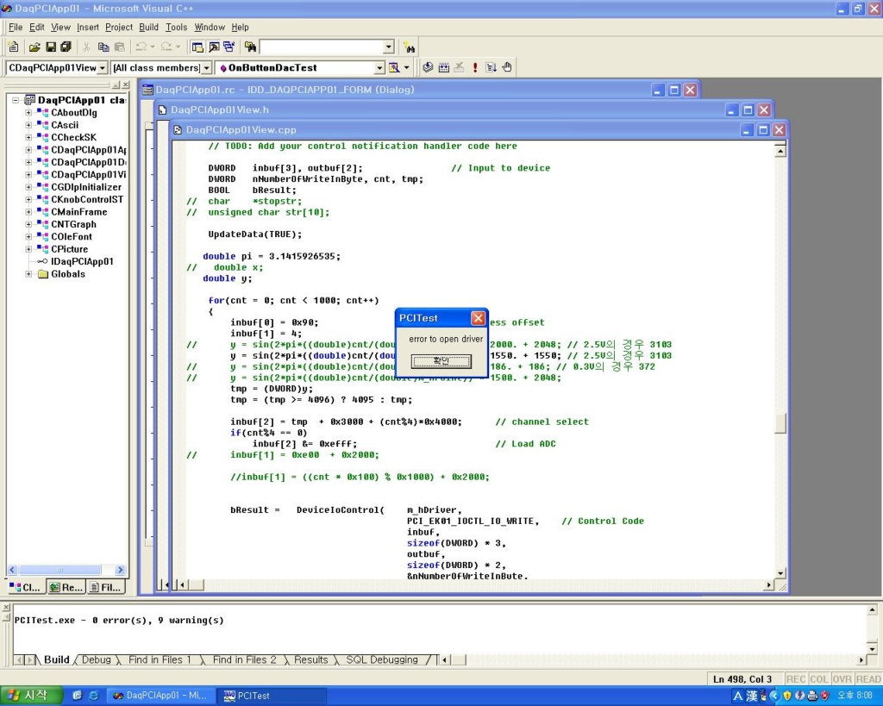Image resolution: width=883 pixels, height=706 pixels.
Task: Switch to the ResourceView workspace tab
Action: 66,587
